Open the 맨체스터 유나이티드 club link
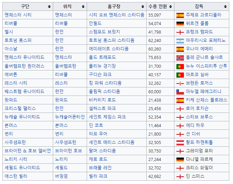Screen dimensions: 233x184 tap(24, 57)
